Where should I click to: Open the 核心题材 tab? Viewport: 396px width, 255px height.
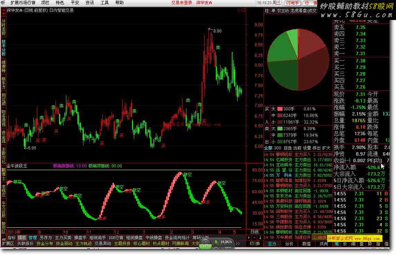(x=141, y=244)
